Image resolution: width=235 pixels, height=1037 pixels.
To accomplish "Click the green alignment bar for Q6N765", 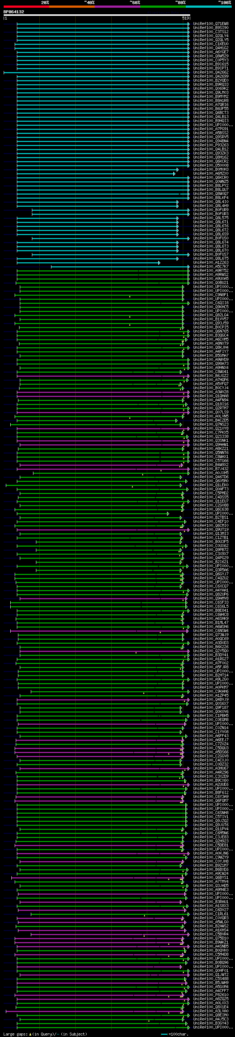I will tap(103, 331).
